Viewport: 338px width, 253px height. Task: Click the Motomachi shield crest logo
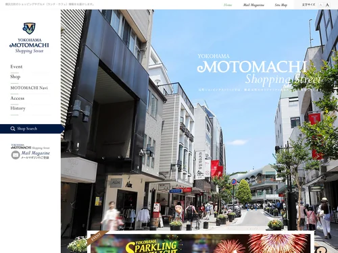tap(29, 28)
